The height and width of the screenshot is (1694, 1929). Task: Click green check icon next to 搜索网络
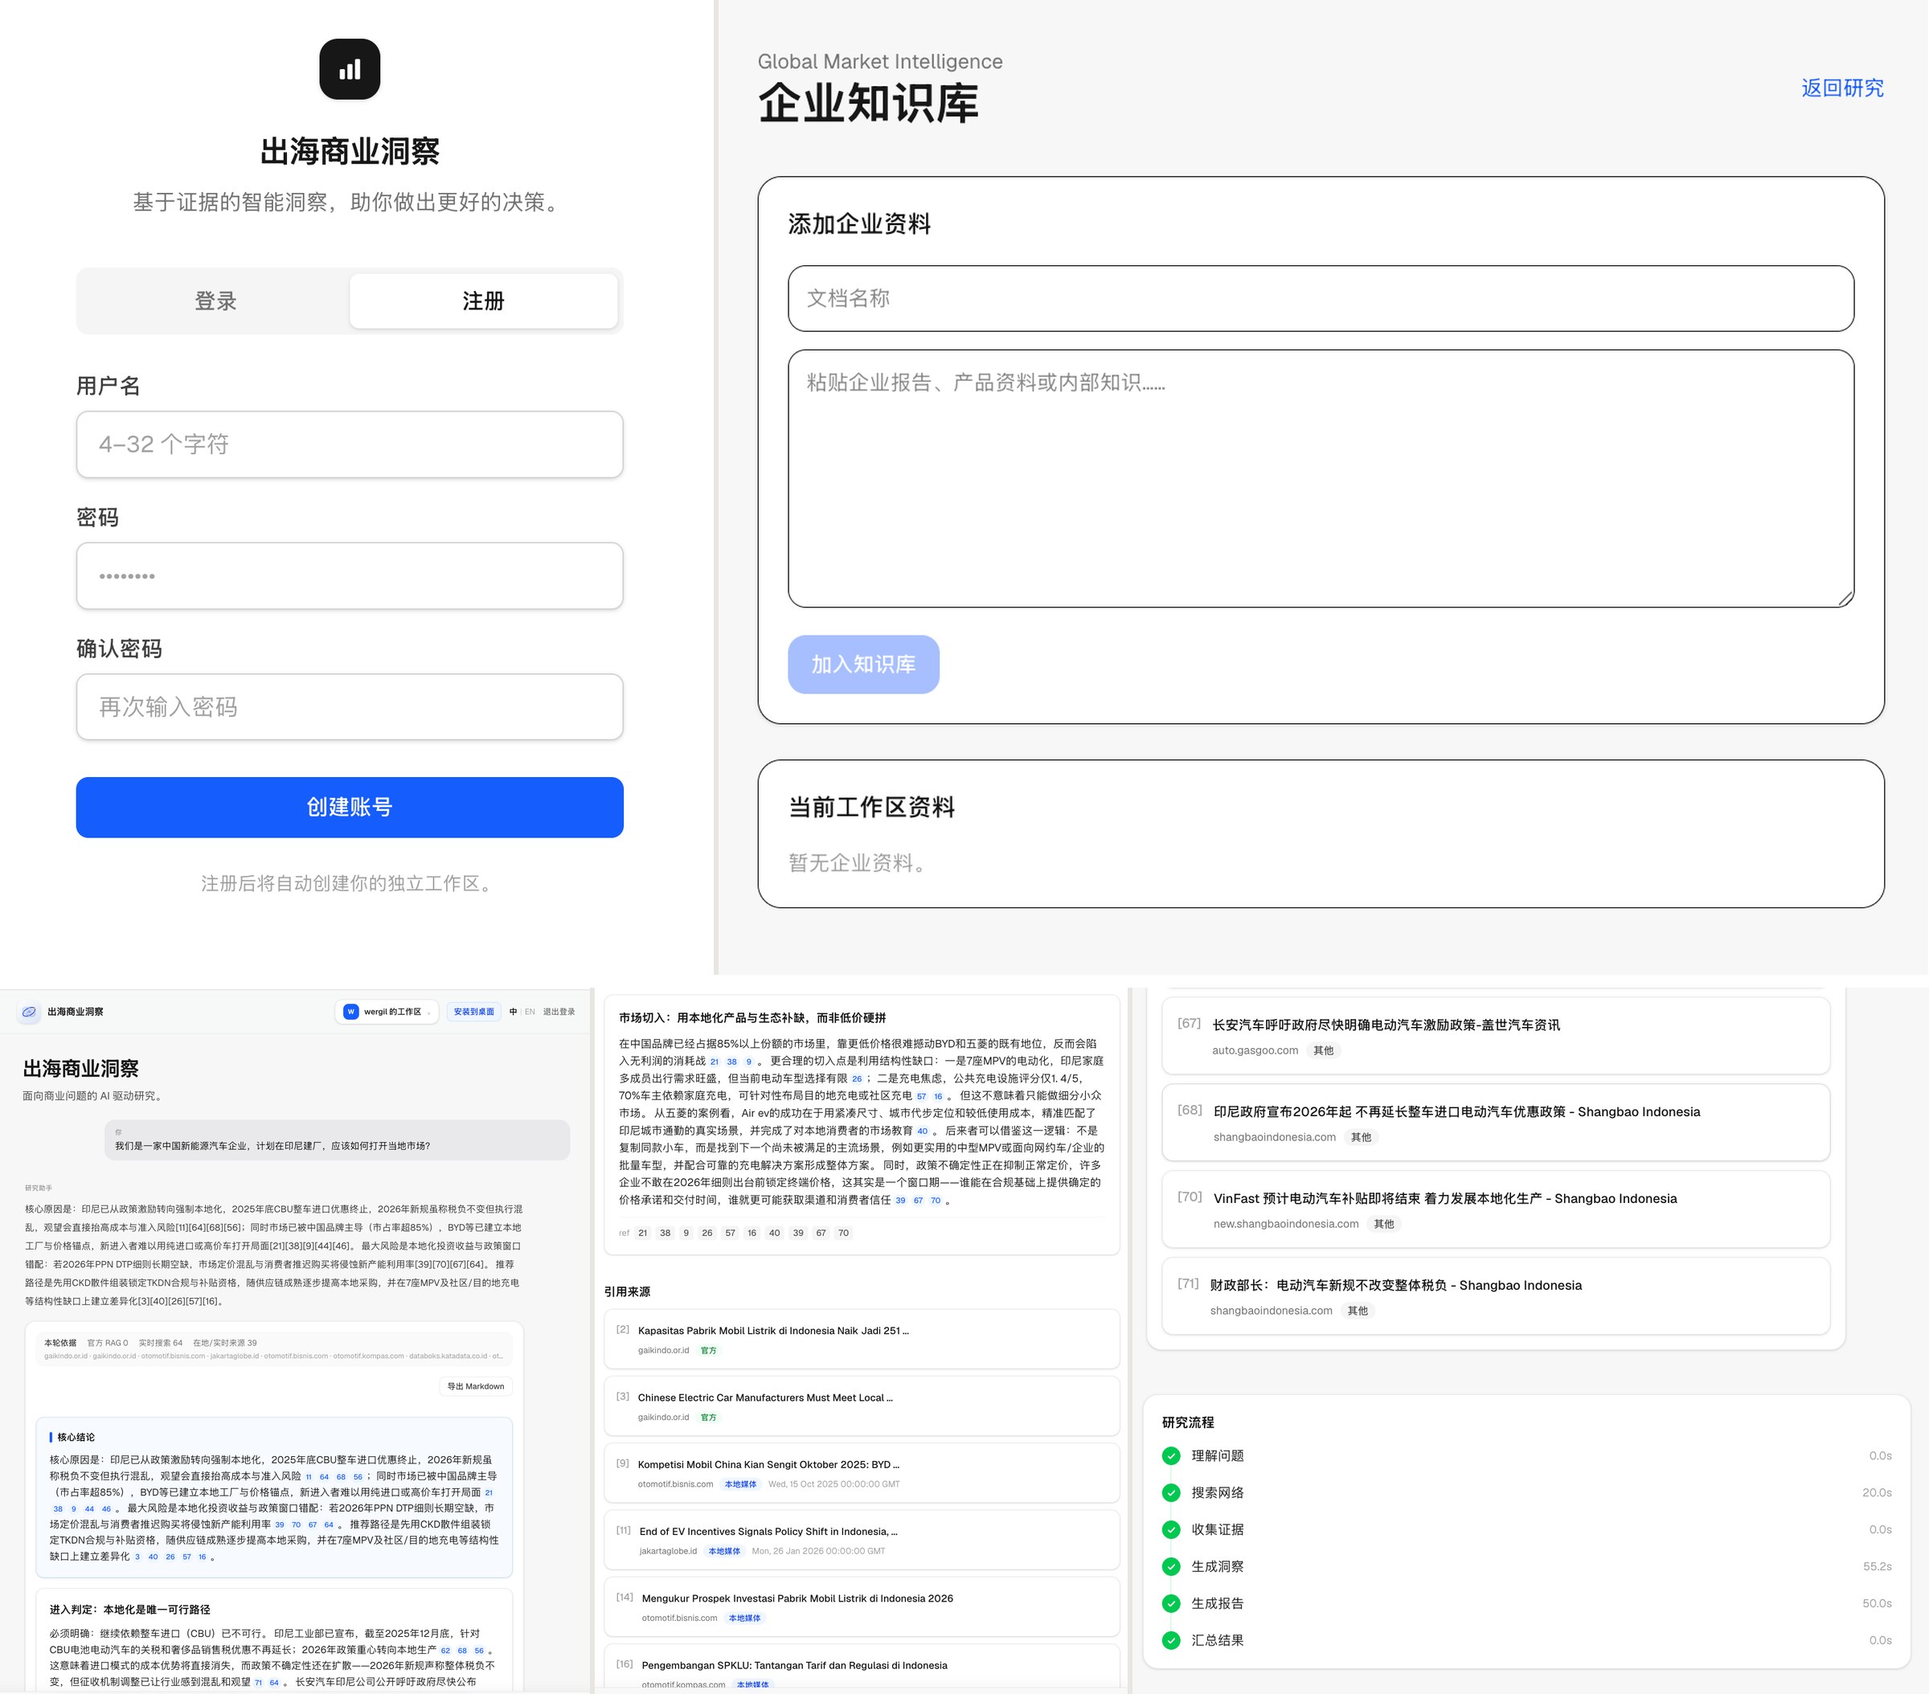(1171, 1492)
